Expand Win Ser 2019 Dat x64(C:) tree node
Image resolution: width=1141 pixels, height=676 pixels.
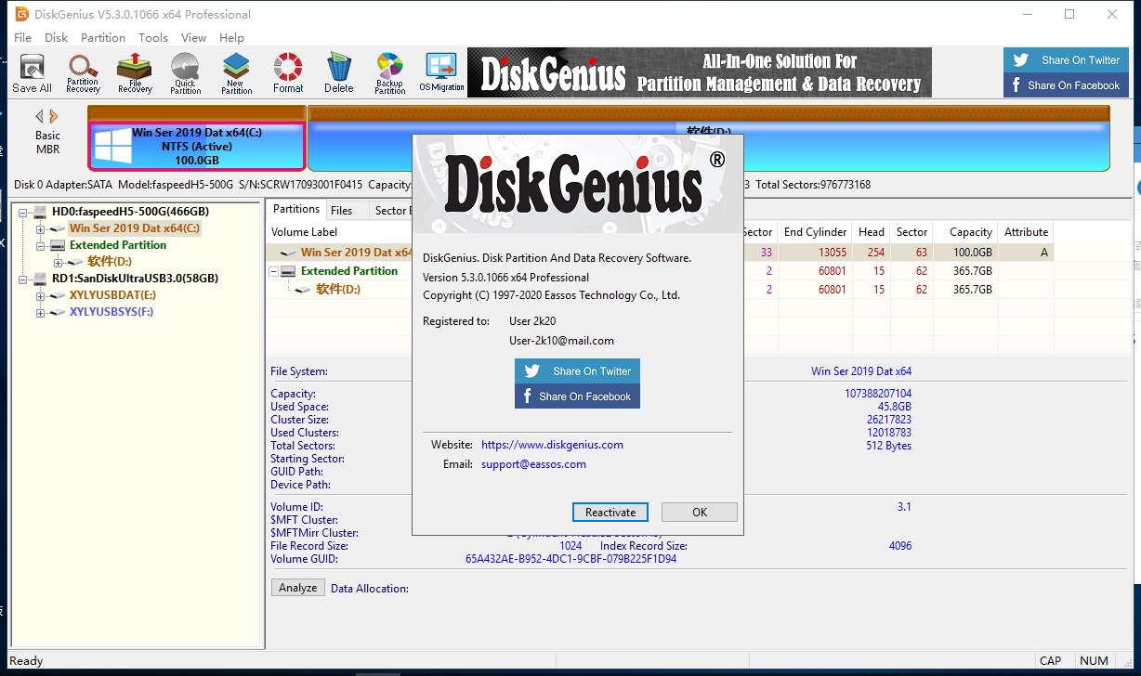40,228
